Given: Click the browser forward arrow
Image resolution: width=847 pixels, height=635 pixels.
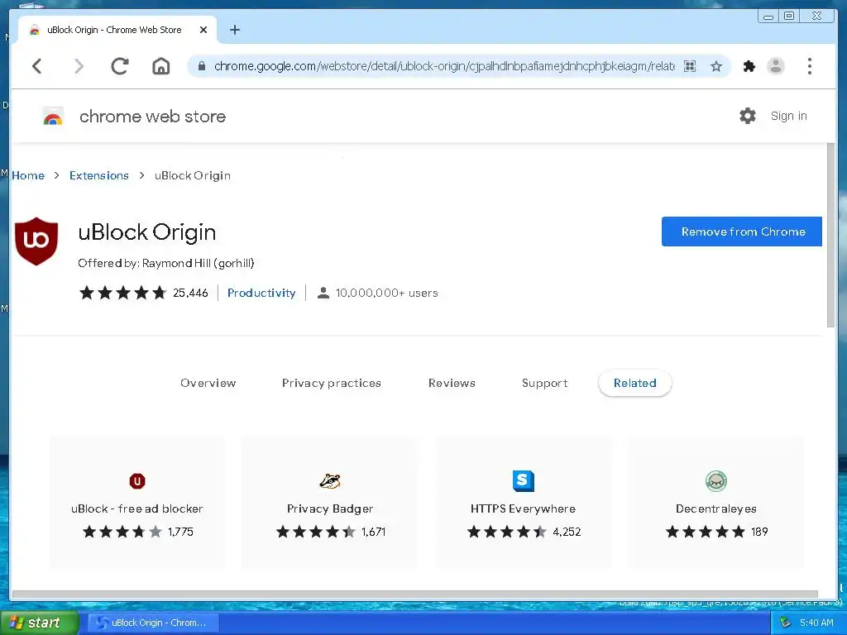Looking at the screenshot, I should click(79, 66).
